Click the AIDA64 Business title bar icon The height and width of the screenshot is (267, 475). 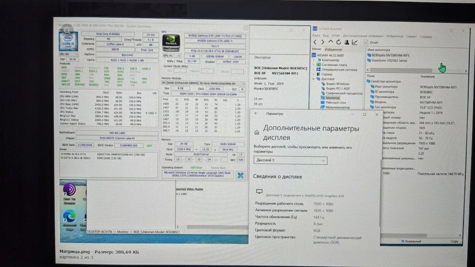315,29
